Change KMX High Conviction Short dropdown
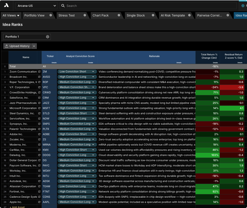 [77, 150]
